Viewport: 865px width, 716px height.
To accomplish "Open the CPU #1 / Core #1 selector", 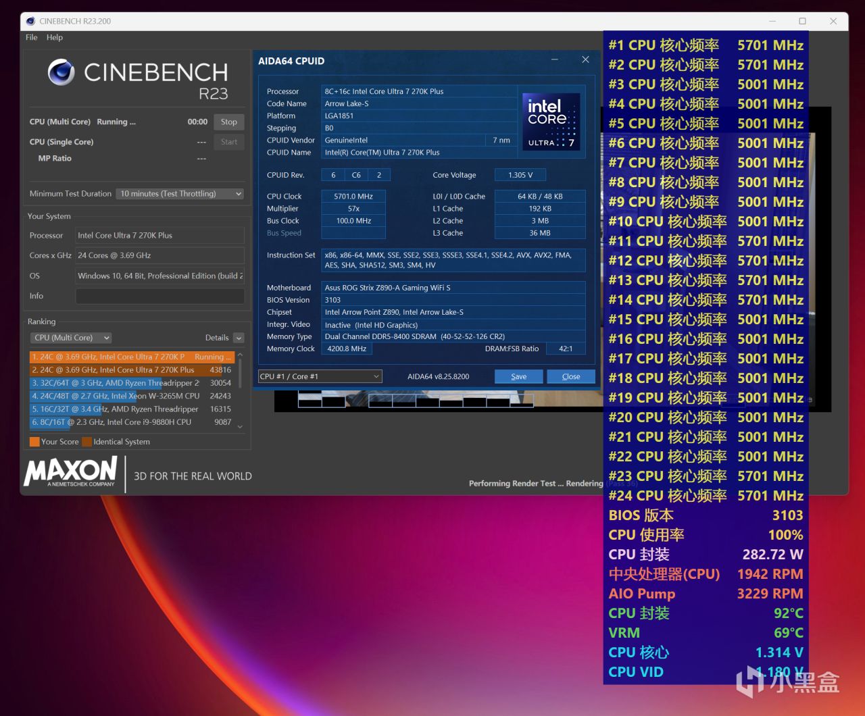I will (x=320, y=376).
